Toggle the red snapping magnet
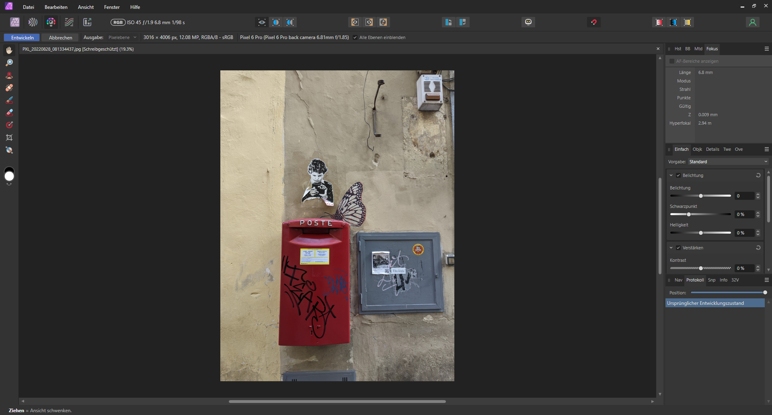 pos(594,22)
